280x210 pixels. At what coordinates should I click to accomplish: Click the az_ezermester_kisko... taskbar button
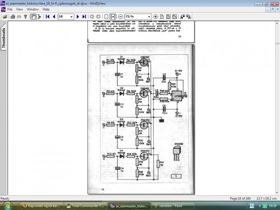[129, 206]
